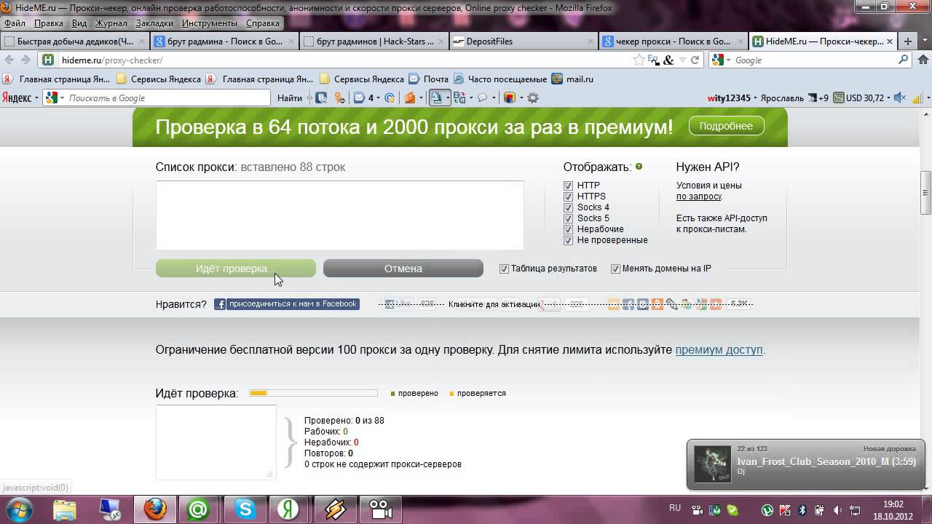Open the по запросу API link

[698, 196]
